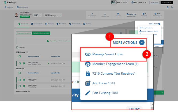This screenshot has height=112, width=178.
Task: Click the enlarged More Actions arrow circle
Action: [142, 42]
